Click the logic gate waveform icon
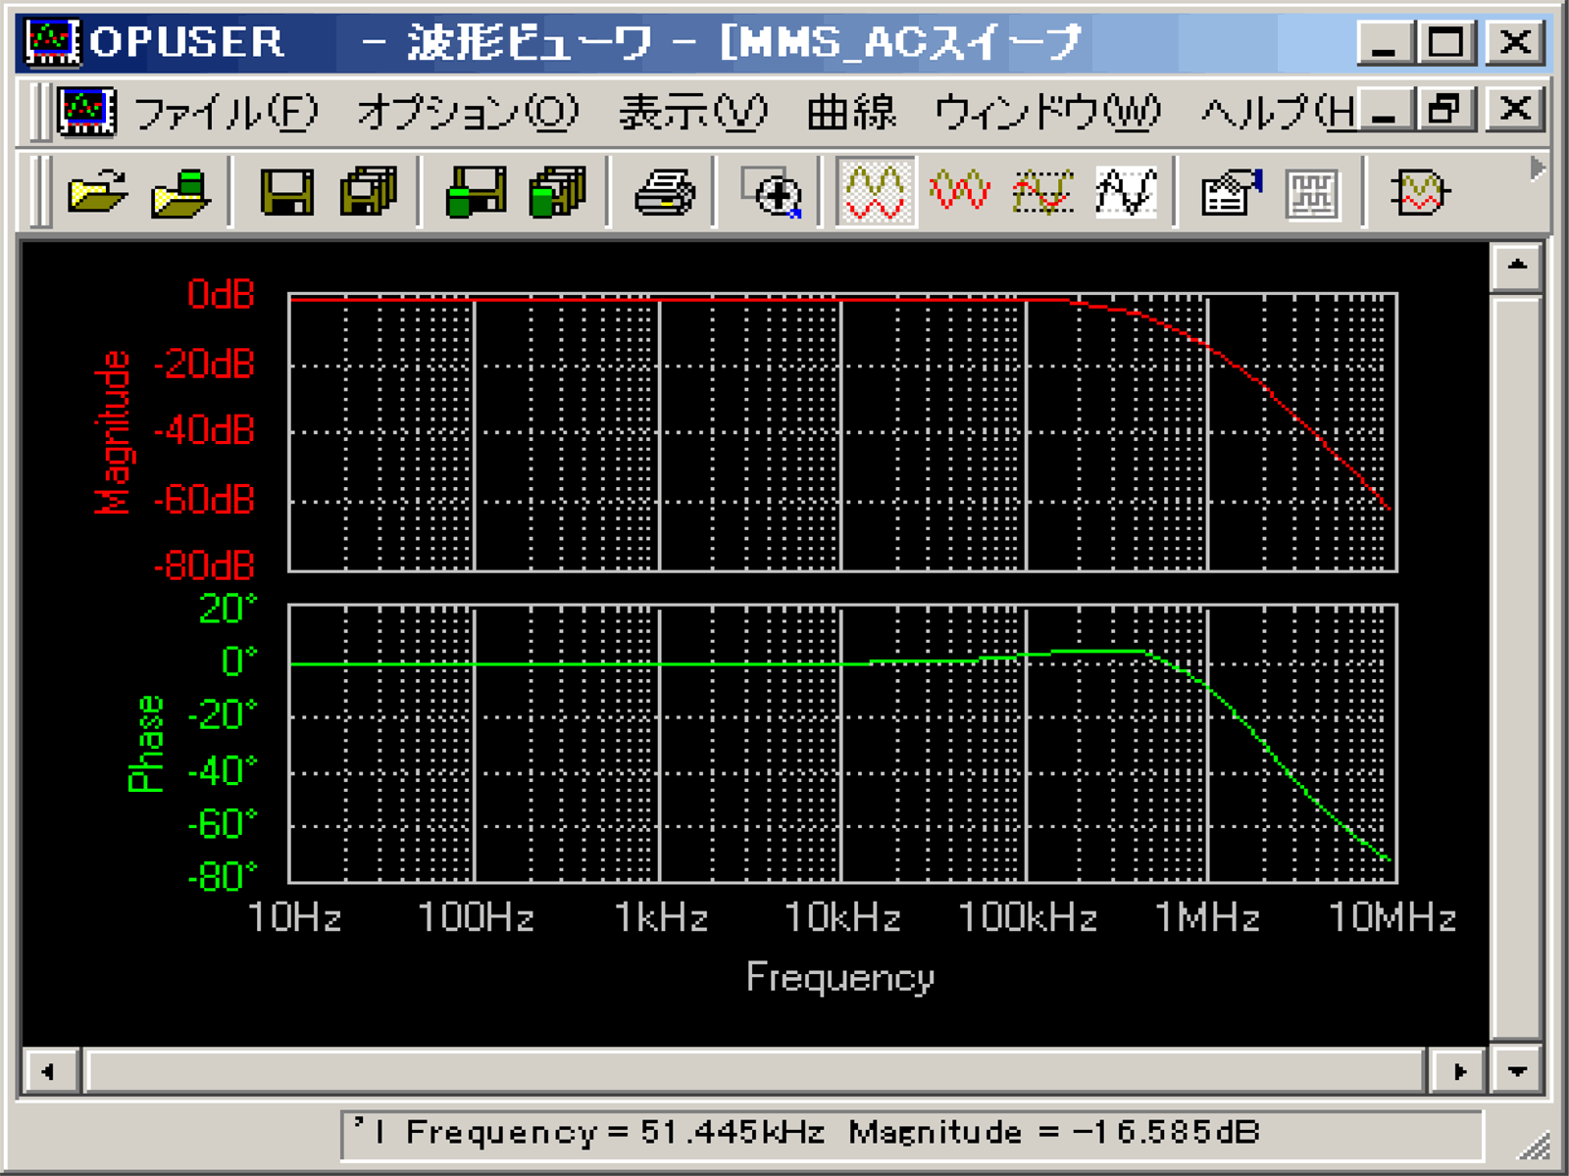The height and width of the screenshot is (1176, 1569). [1419, 192]
